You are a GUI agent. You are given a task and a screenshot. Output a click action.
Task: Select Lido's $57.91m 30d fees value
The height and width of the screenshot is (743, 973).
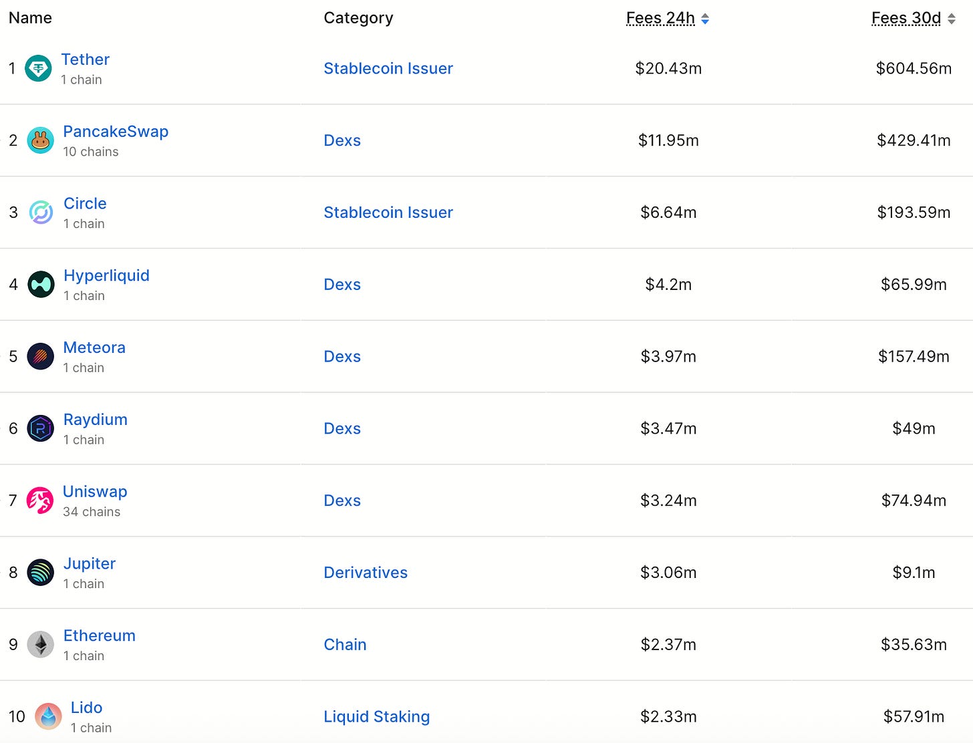tap(914, 717)
